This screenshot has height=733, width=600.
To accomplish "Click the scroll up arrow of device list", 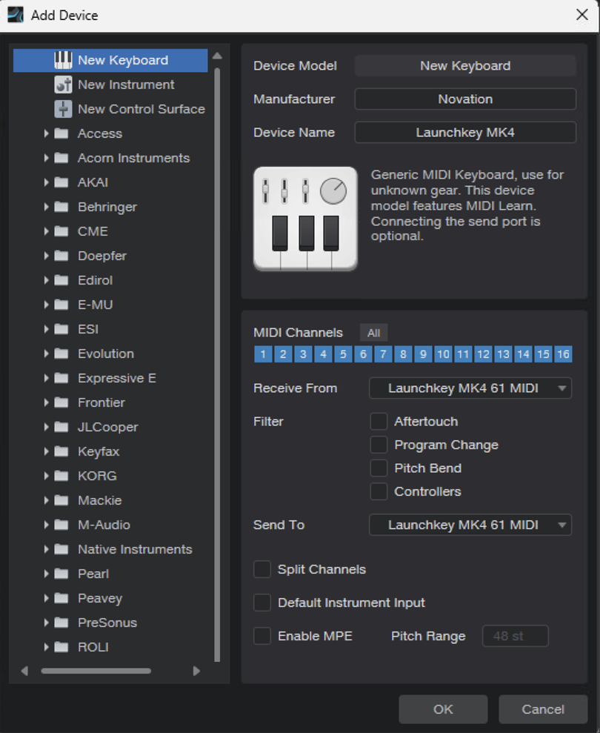I will [x=217, y=56].
